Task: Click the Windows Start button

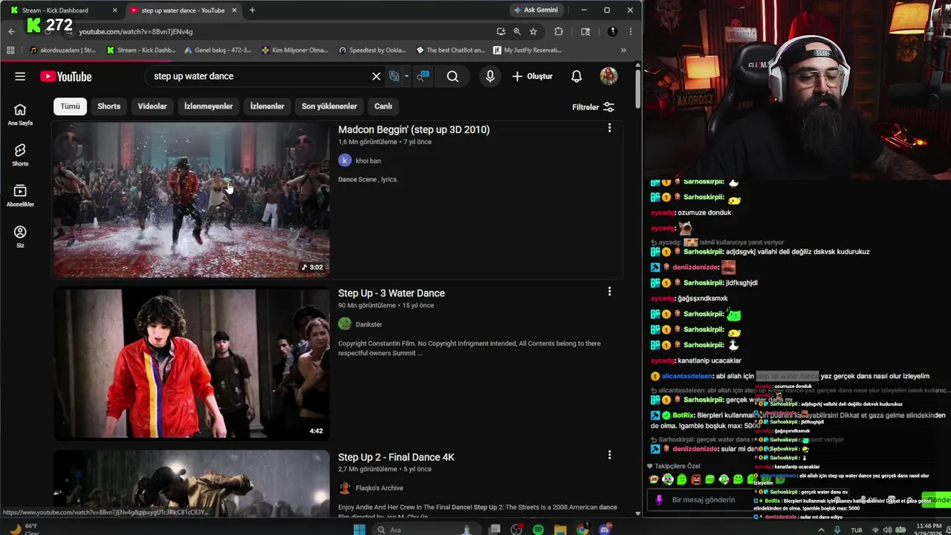Action: pyautogui.click(x=360, y=529)
